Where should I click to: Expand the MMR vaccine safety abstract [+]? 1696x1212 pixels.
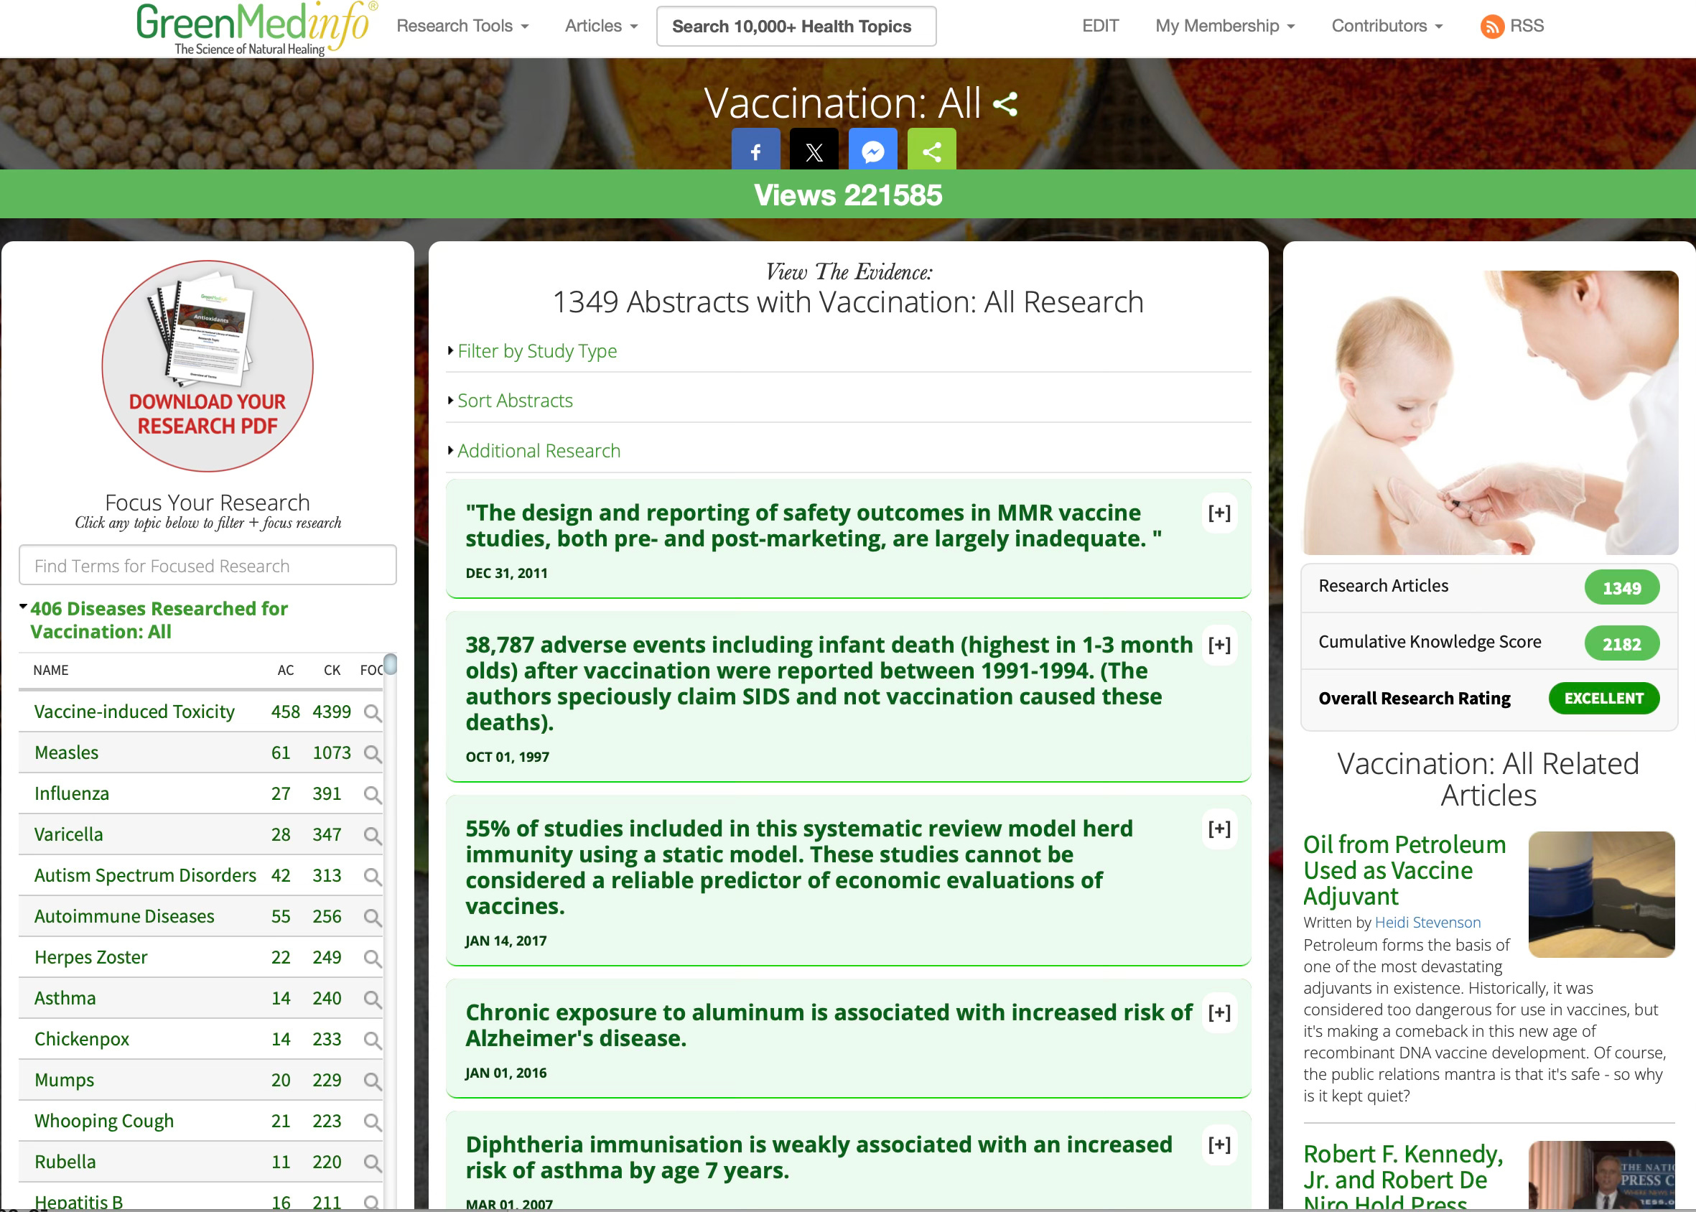[1219, 513]
